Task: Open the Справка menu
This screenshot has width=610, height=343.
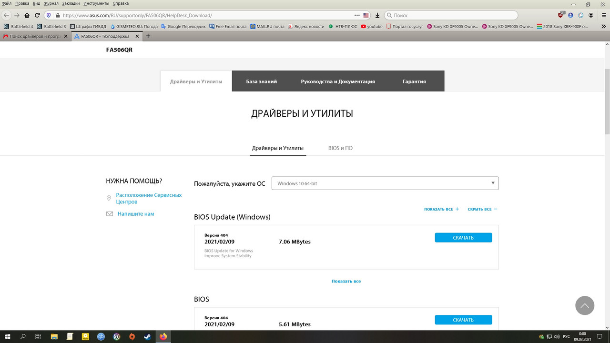Action: pyautogui.click(x=121, y=3)
